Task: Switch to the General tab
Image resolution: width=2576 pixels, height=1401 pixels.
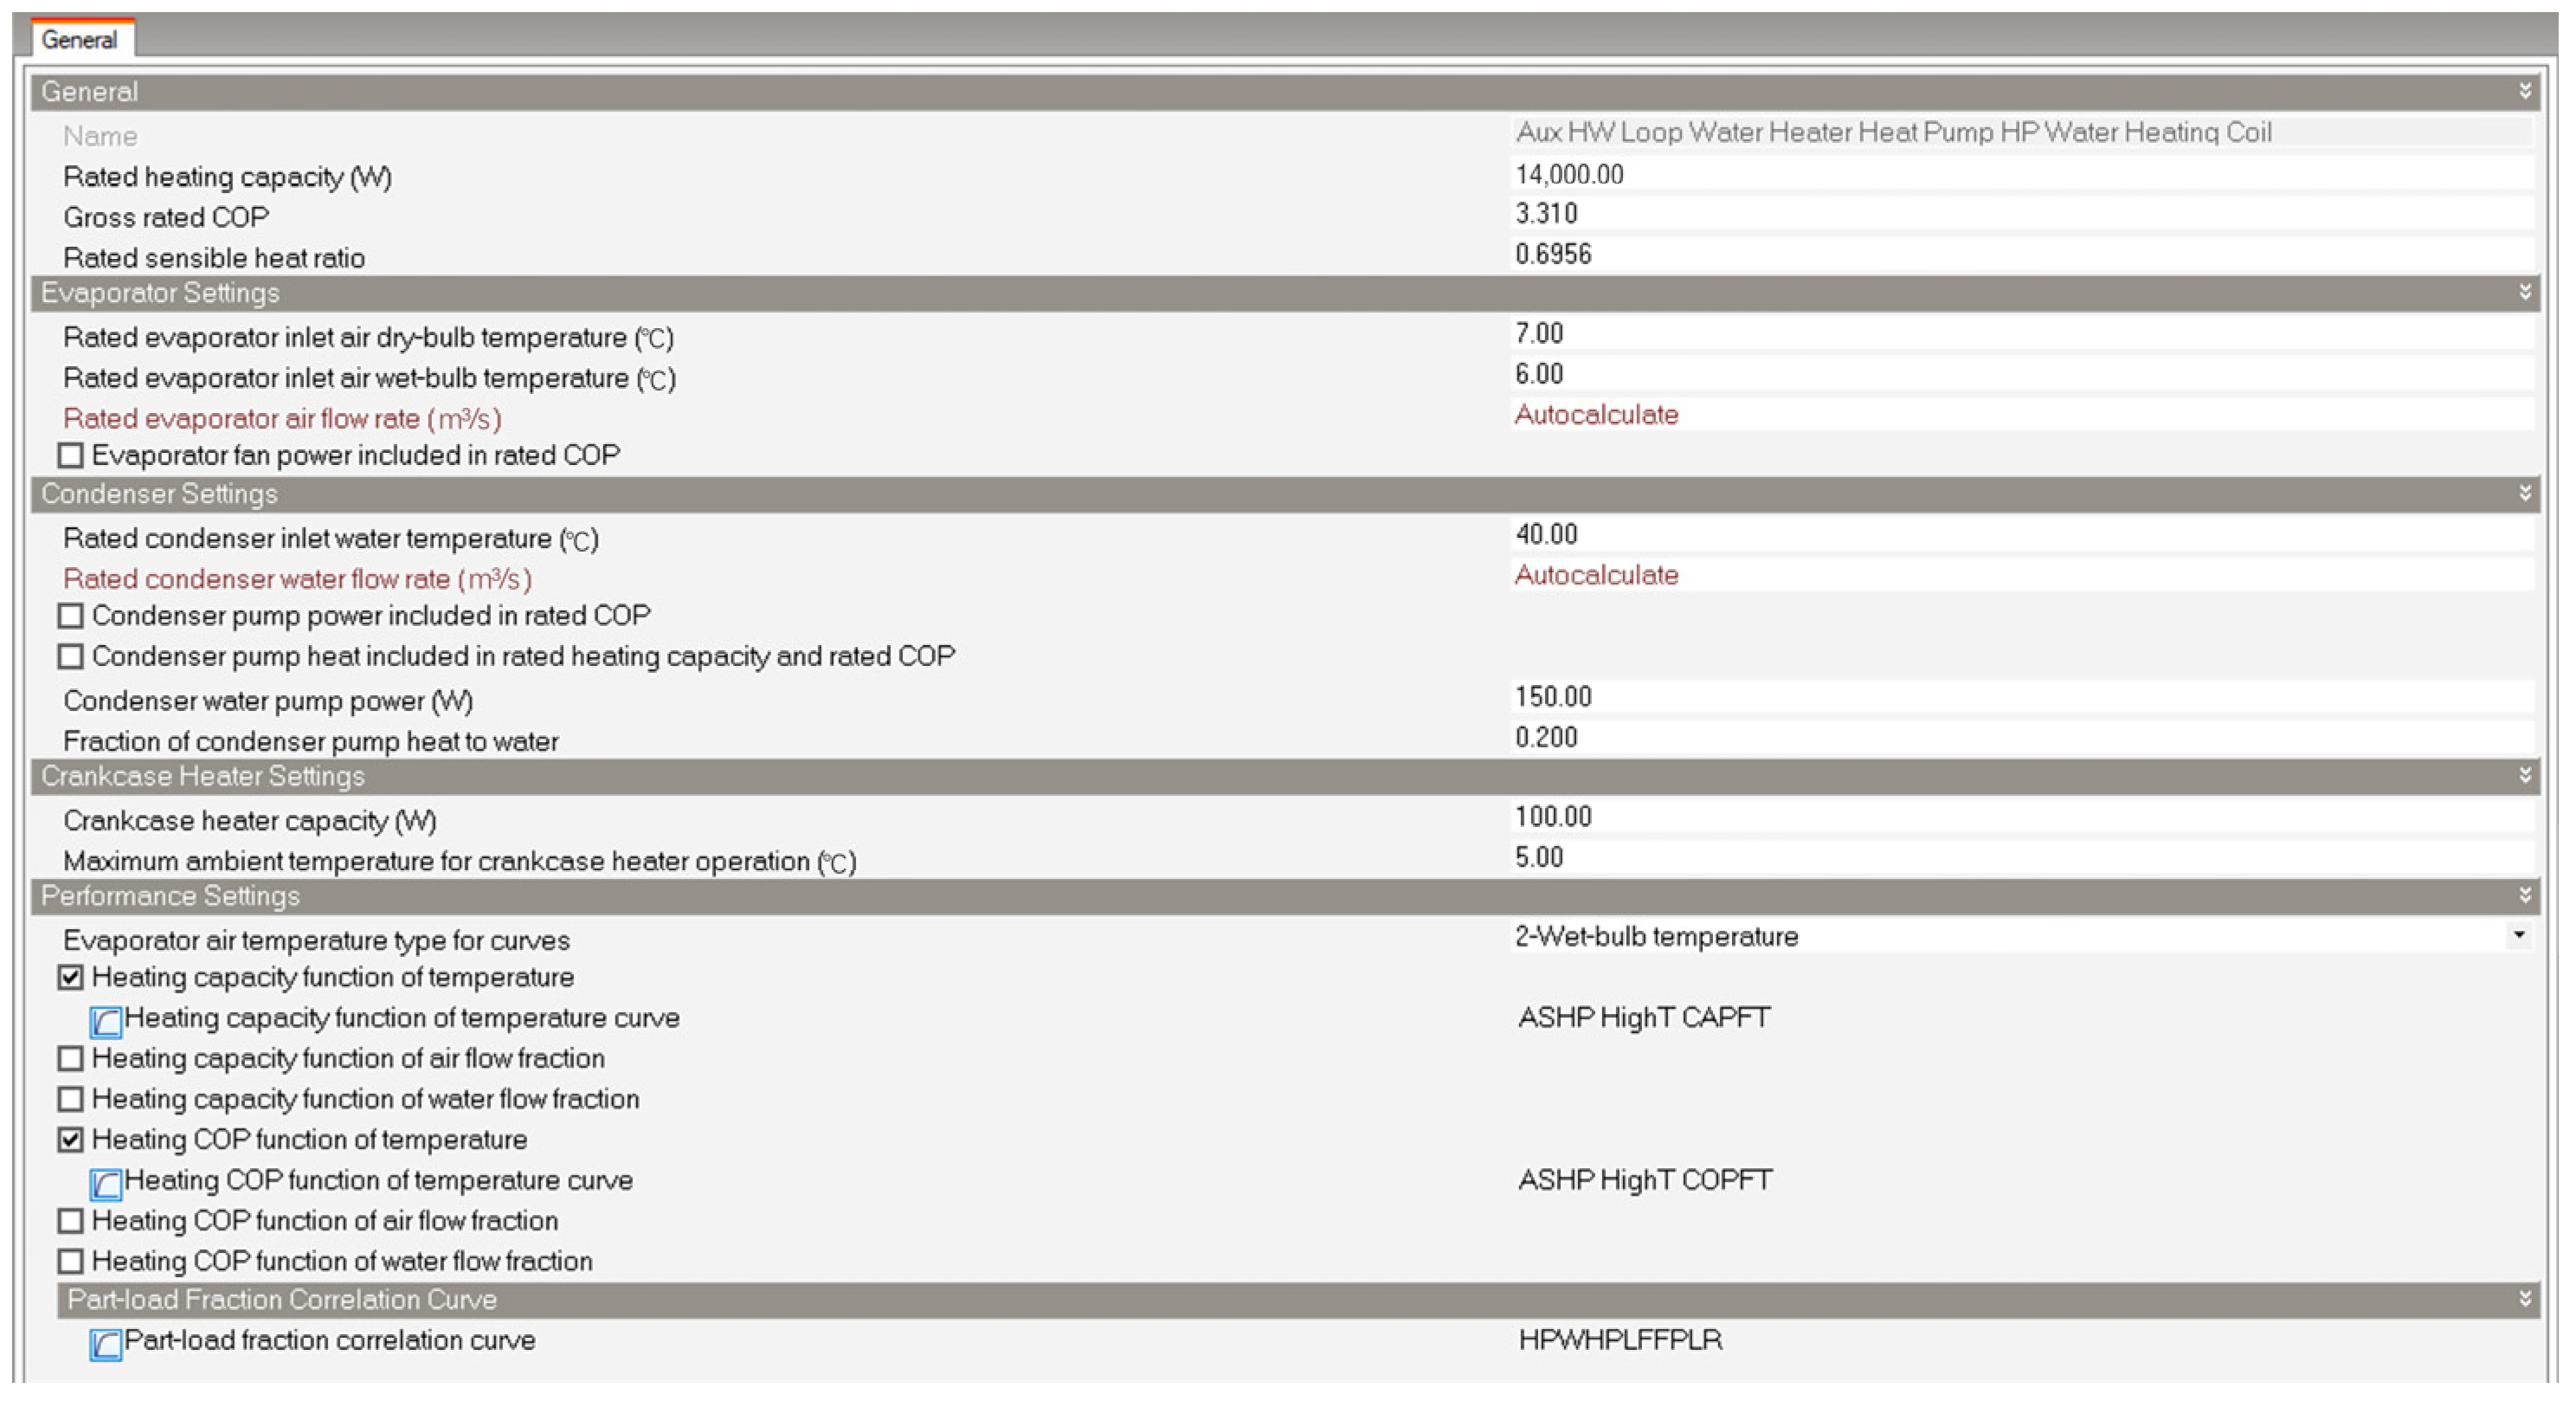Action: [x=79, y=40]
